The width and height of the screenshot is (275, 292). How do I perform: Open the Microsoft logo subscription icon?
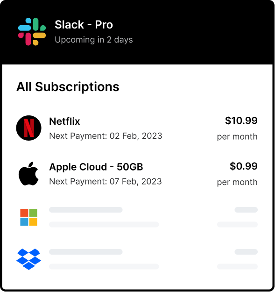28,217
